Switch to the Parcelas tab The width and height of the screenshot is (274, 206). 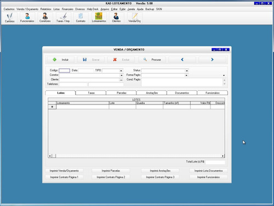pos(122,93)
